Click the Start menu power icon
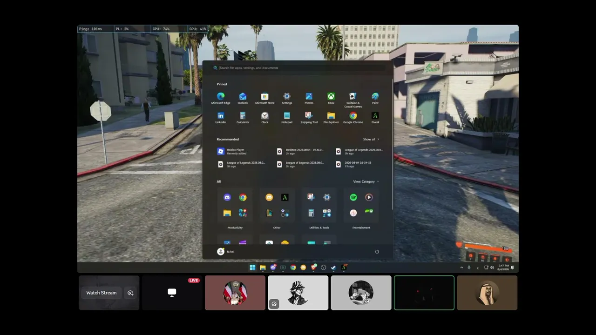Viewport: 596px width, 335px height. (x=377, y=252)
